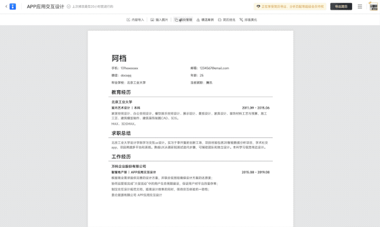This screenshot has width=380, height=227.
Task: Click 插入图片 in the toolbar
Action: (159, 20)
